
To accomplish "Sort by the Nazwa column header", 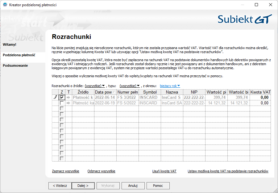I will [x=172, y=92].
